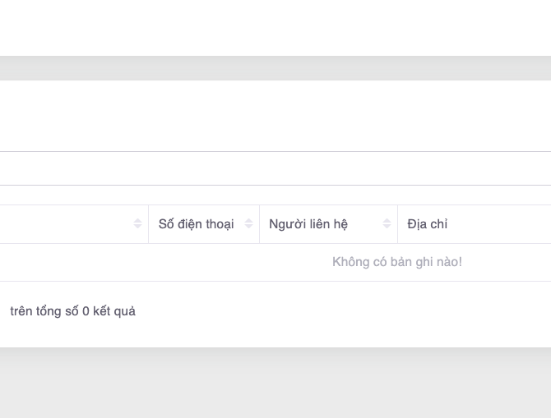Image resolution: width=551 pixels, height=418 pixels.
Task: Click descending arrow beside Người liên hệ
Action: [387, 227]
